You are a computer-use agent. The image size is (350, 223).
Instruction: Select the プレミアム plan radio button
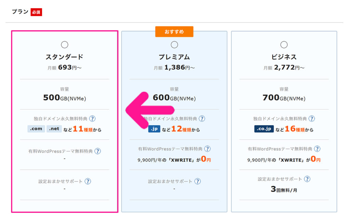click(x=174, y=45)
